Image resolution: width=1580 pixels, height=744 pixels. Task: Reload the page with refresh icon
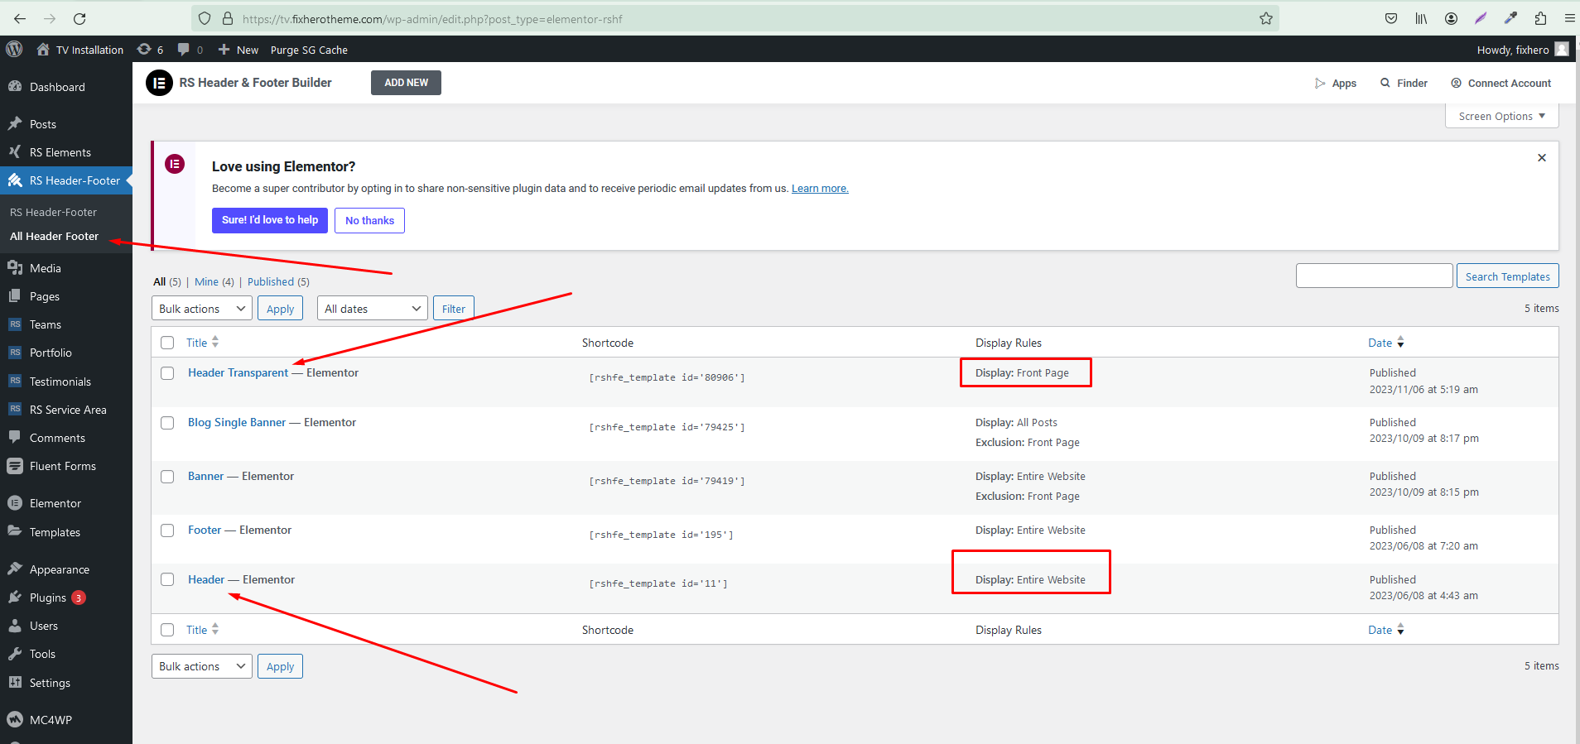pyautogui.click(x=79, y=18)
